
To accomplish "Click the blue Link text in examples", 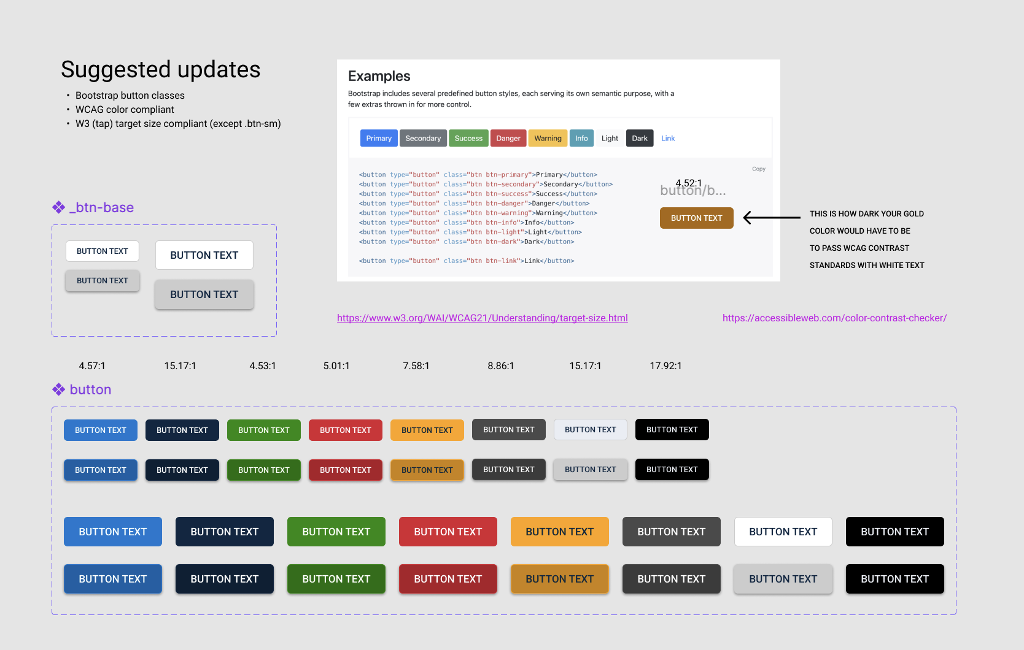I will coord(668,139).
